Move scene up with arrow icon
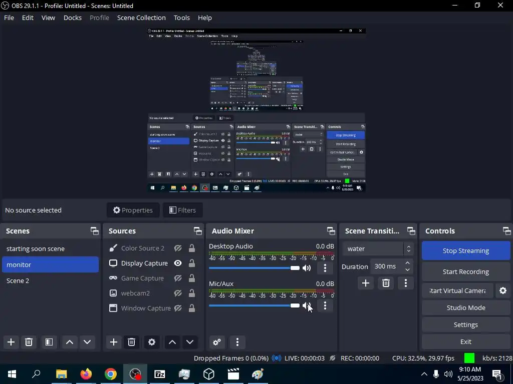The height and width of the screenshot is (384, 513). click(69, 342)
